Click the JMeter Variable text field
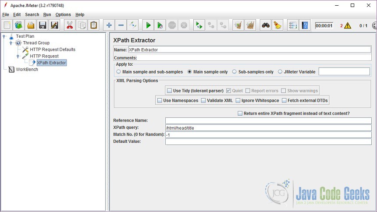This screenshot has width=377, height=212. 344,72
